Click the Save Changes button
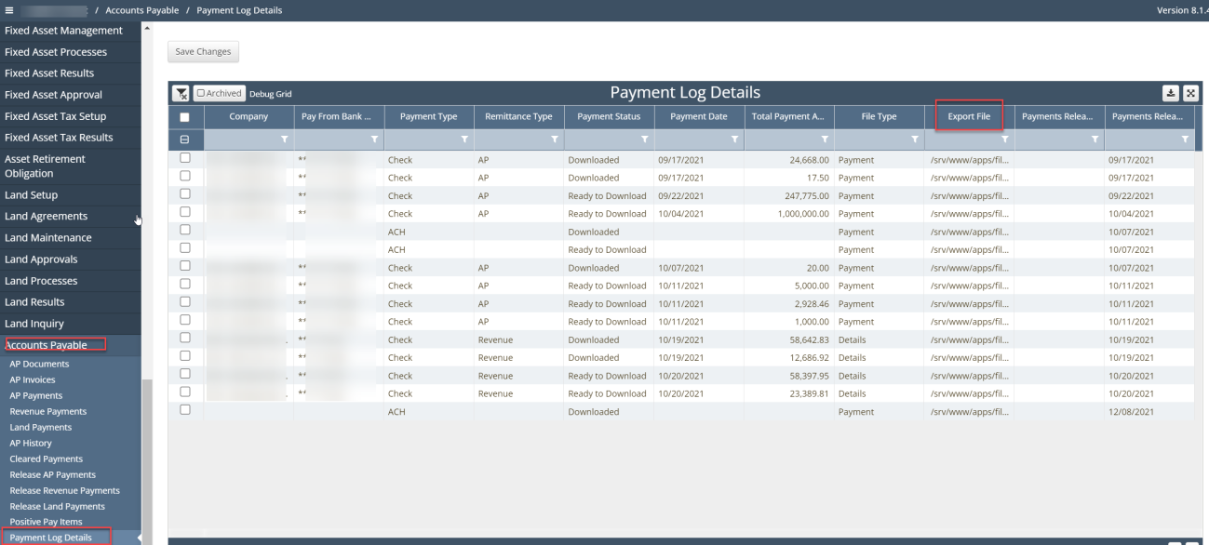 [203, 51]
